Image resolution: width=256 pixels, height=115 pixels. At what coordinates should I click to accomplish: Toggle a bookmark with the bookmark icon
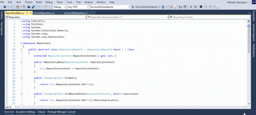201,7
